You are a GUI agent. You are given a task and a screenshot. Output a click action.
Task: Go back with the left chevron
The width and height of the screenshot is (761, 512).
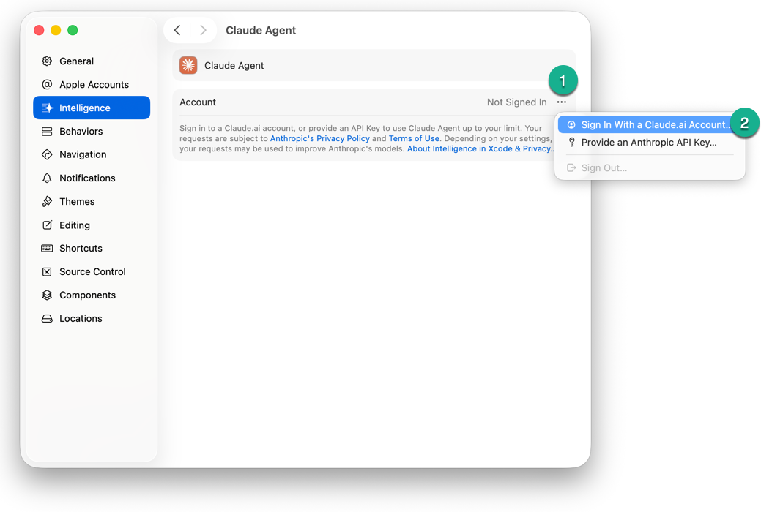click(x=177, y=30)
